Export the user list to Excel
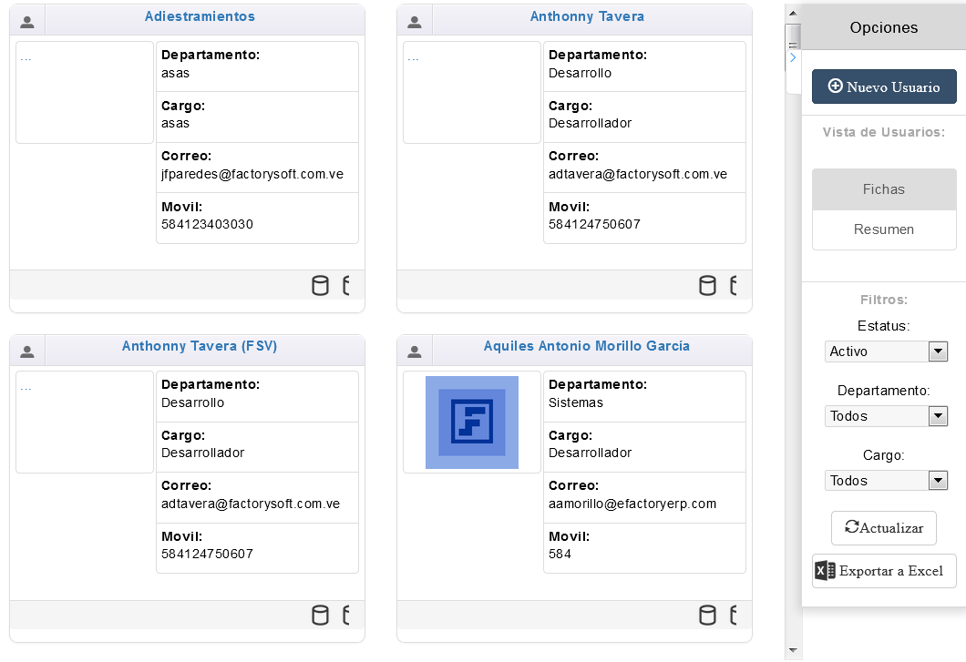 pyautogui.click(x=884, y=571)
